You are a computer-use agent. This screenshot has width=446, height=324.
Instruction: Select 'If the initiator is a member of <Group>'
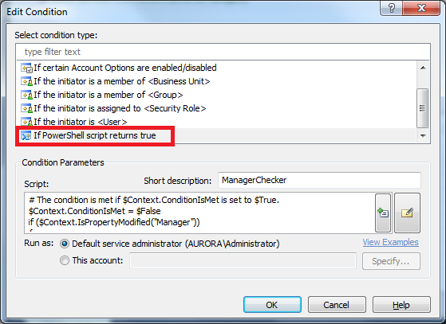[x=109, y=95]
